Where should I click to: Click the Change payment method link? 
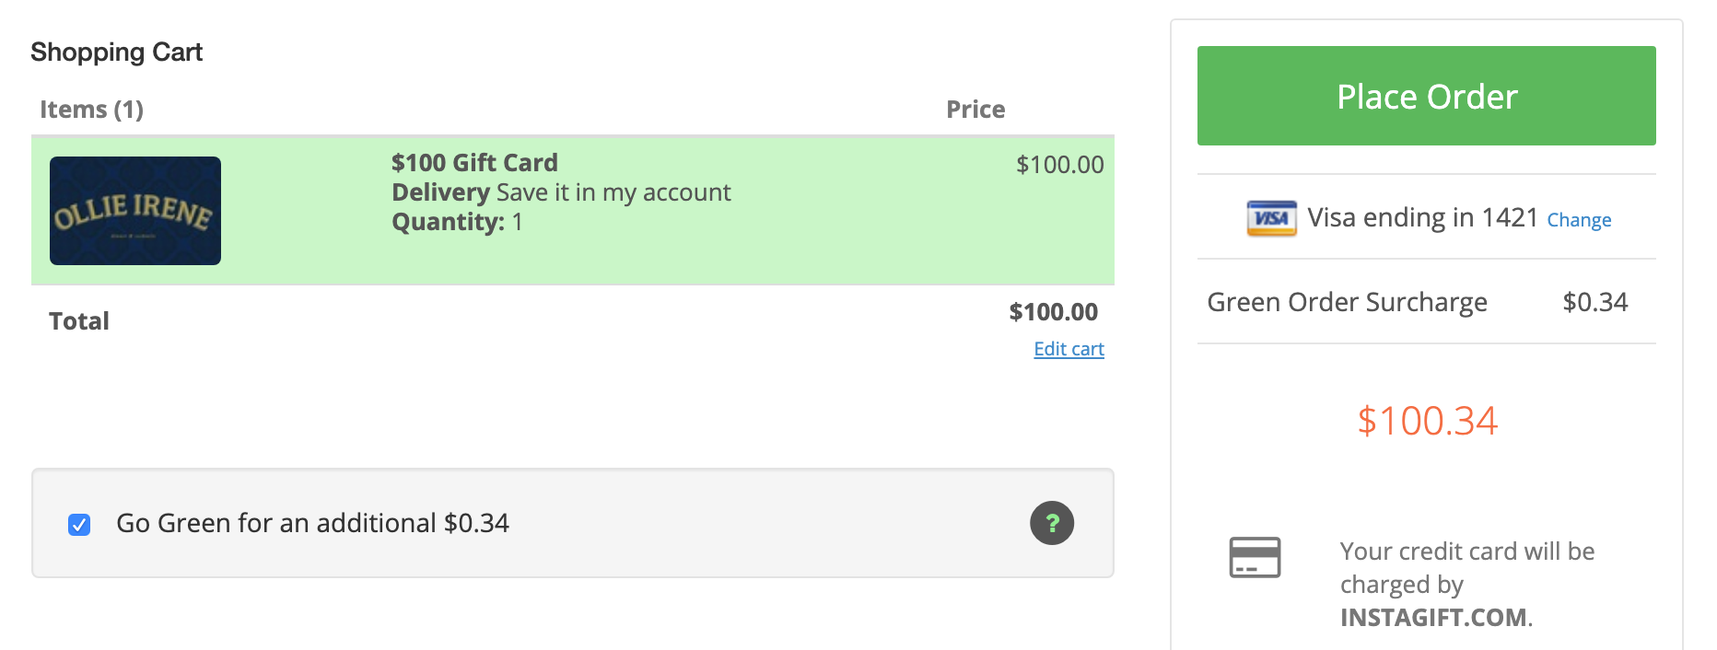(x=1579, y=220)
